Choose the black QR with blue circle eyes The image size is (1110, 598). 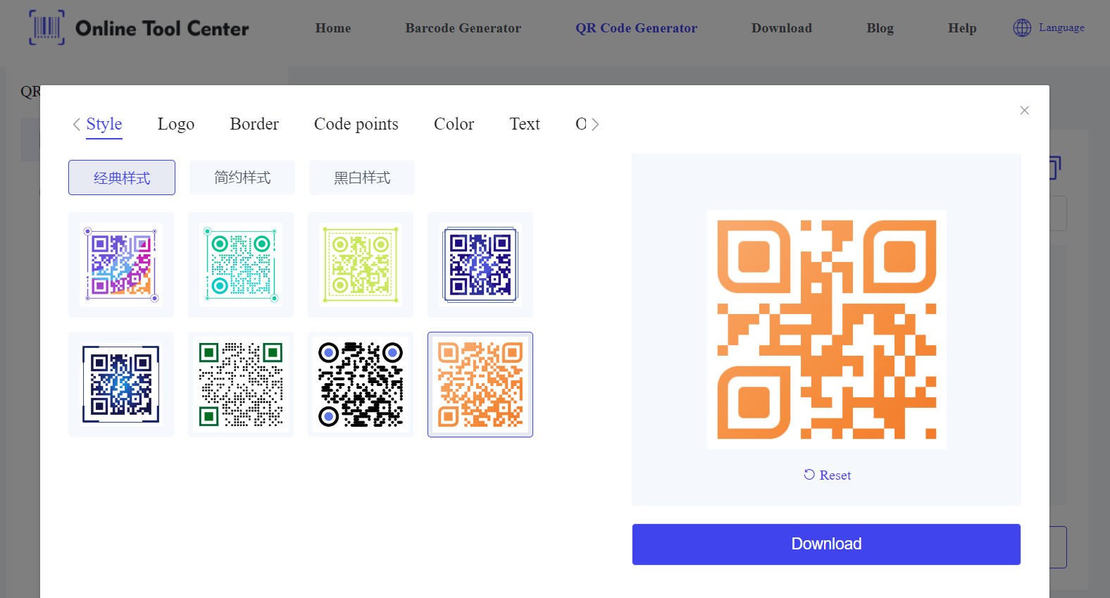point(361,385)
